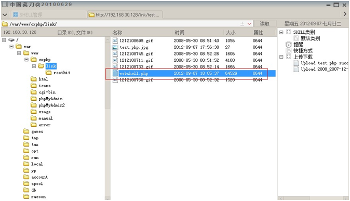Collapse the link folder node

pos(34,66)
